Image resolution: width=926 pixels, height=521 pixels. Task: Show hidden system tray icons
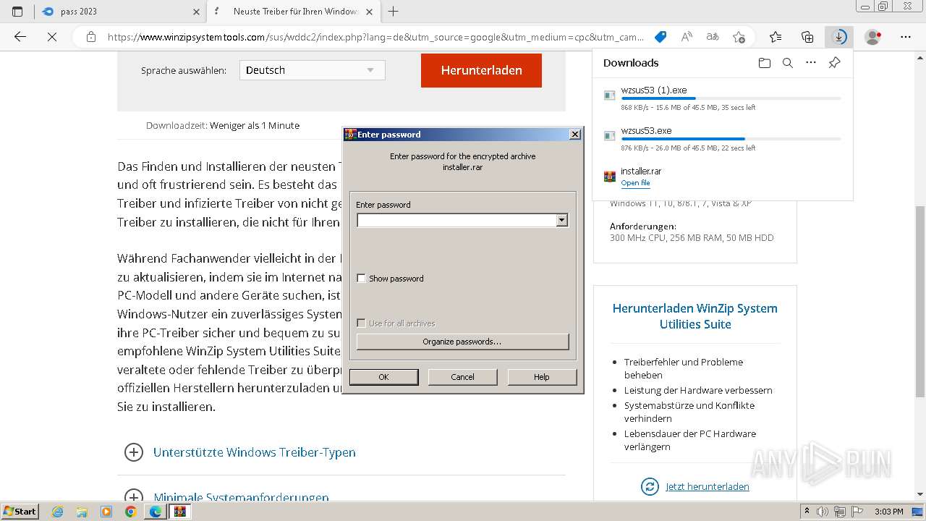click(807, 512)
